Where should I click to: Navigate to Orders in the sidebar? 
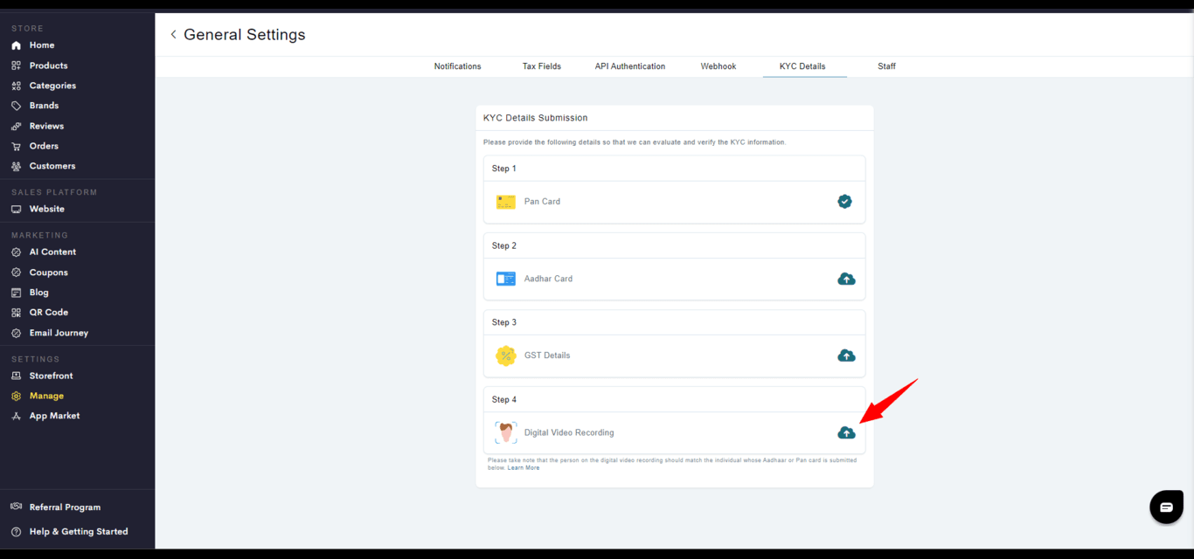point(44,146)
